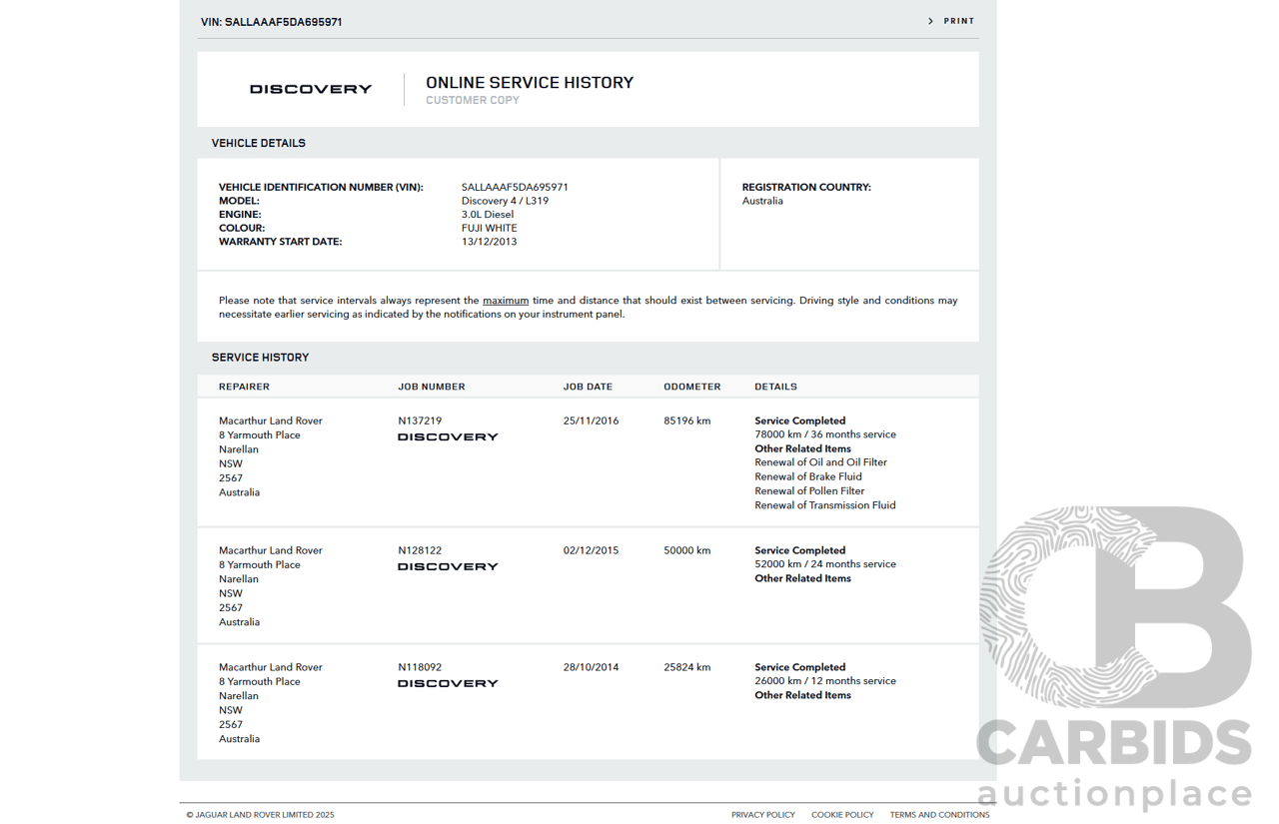Click the Carbids fingerprint watermark logo
This screenshot has width=1279, height=824.
coord(1114,609)
